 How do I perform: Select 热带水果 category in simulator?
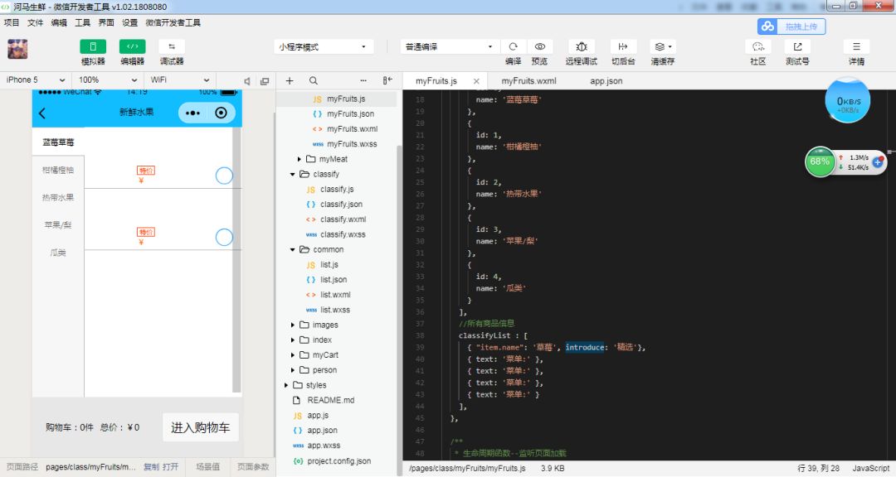coord(58,197)
